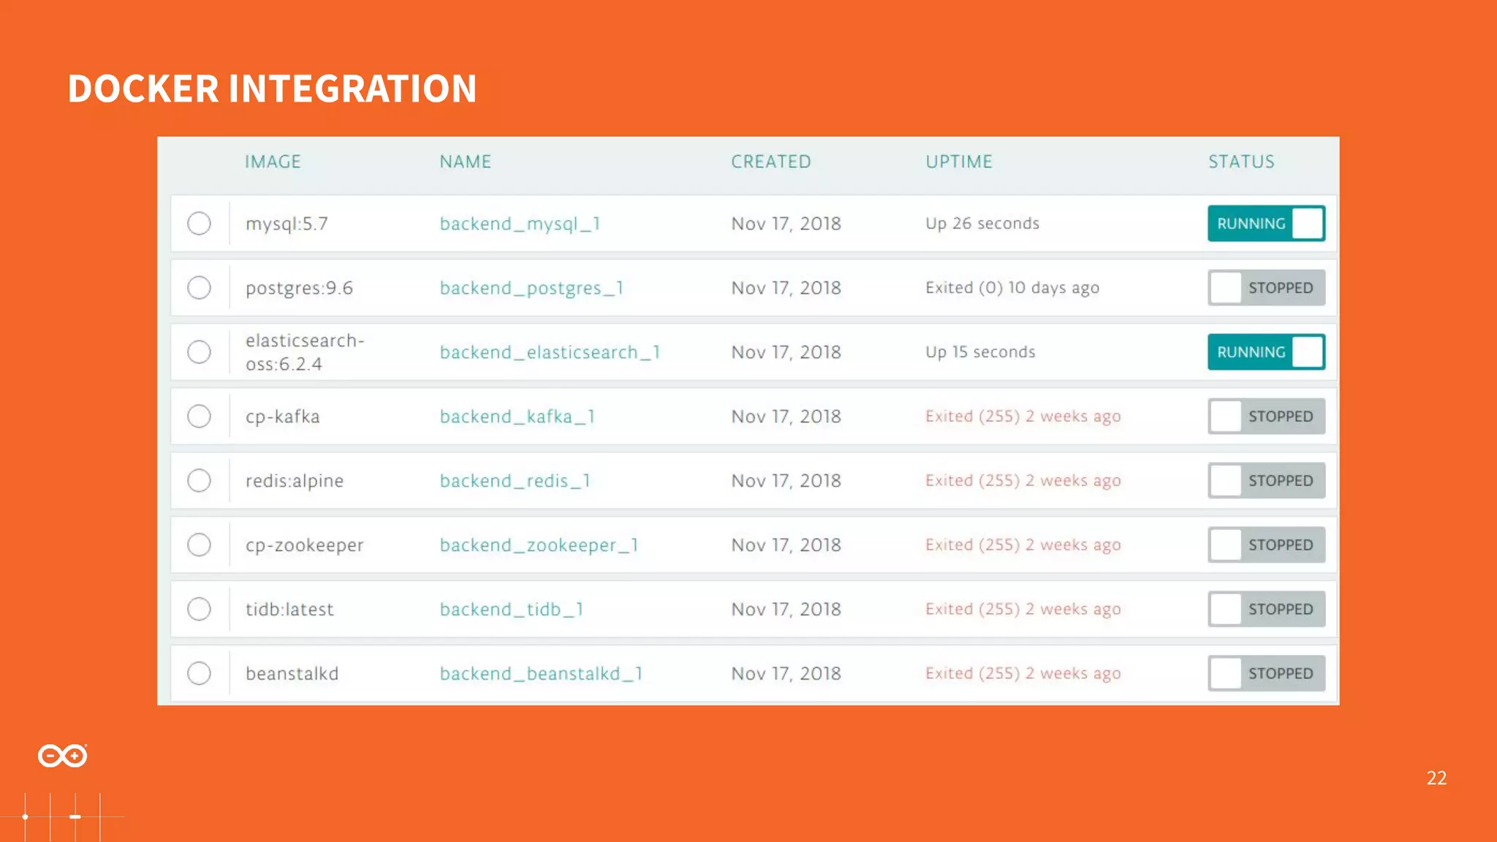Toggle STOPPED switch for backend_tidb_1
This screenshot has height=842, width=1497.
1266,610
